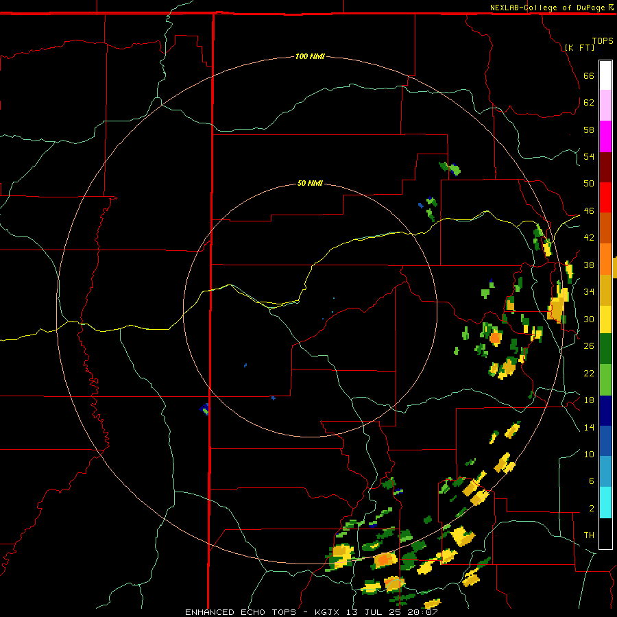The height and width of the screenshot is (617, 617).
Task: Click the 54 legend value
Action: point(589,156)
